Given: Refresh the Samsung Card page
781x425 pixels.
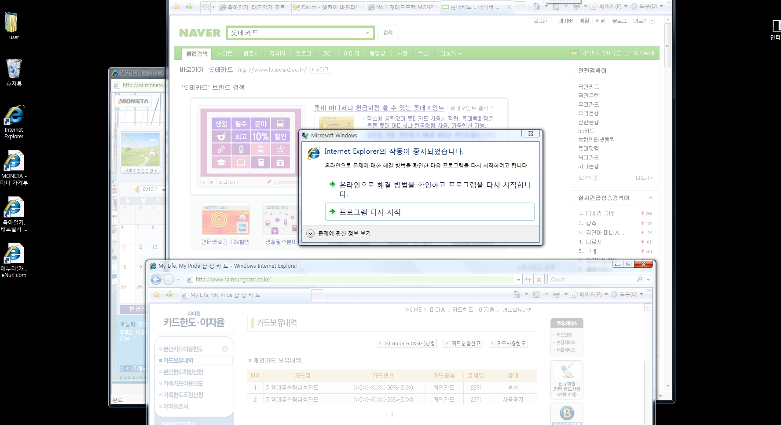Looking at the screenshot, I should [x=528, y=279].
